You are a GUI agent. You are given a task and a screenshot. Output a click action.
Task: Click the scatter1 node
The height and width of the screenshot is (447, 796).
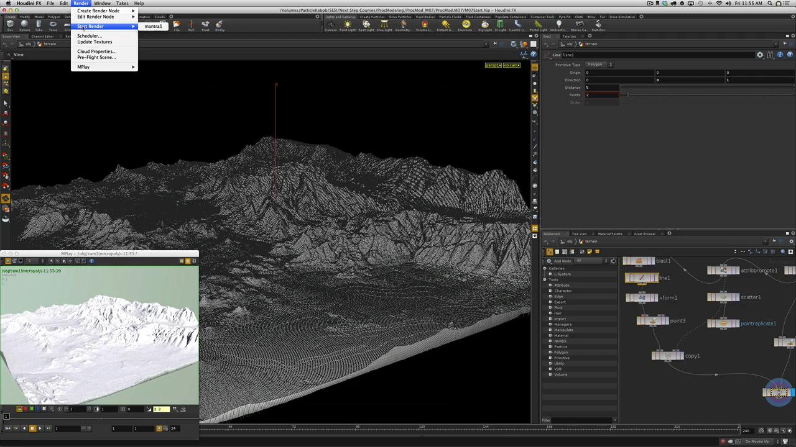[723, 297]
